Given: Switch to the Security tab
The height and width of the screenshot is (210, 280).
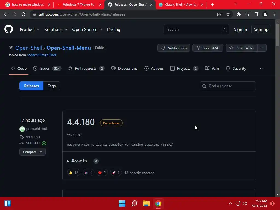Looking at the screenshot, I should pos(236,68).
